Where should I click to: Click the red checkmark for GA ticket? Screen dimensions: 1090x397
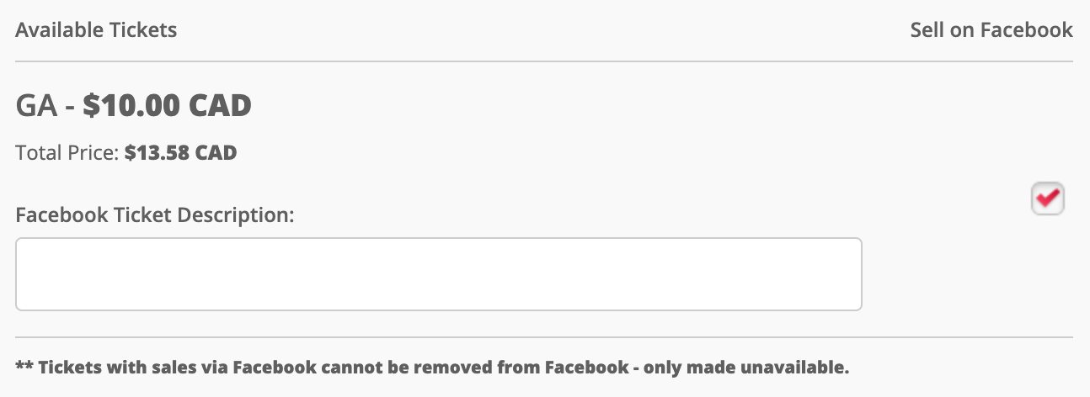[1049, 198]
